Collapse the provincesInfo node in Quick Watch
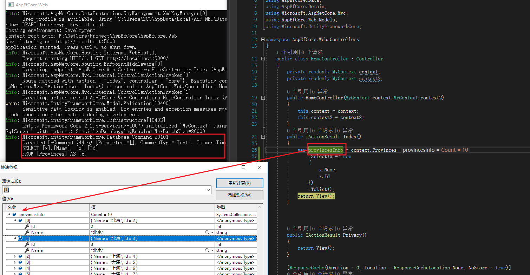530x275 pixels. tap(9, 214)
